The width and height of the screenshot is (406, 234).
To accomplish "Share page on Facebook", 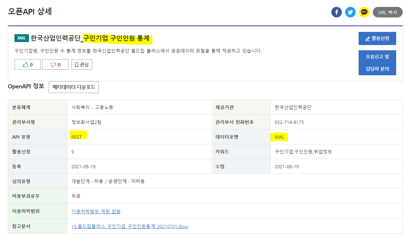I will click(336, 12).
